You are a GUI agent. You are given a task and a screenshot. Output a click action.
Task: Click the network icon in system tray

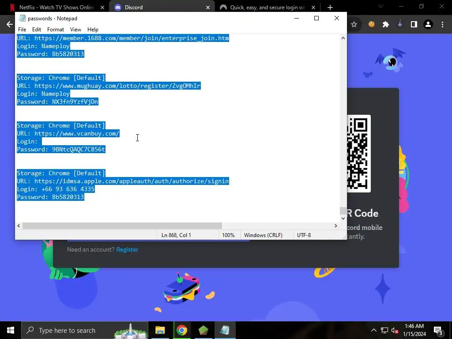(x=384, y=330)
